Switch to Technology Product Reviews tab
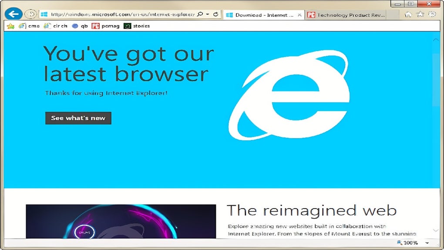The image size is (444, 250). [346, 15]
